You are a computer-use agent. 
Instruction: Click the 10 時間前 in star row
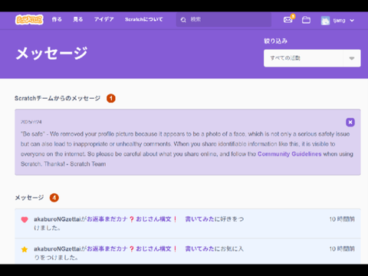[342, 249]
